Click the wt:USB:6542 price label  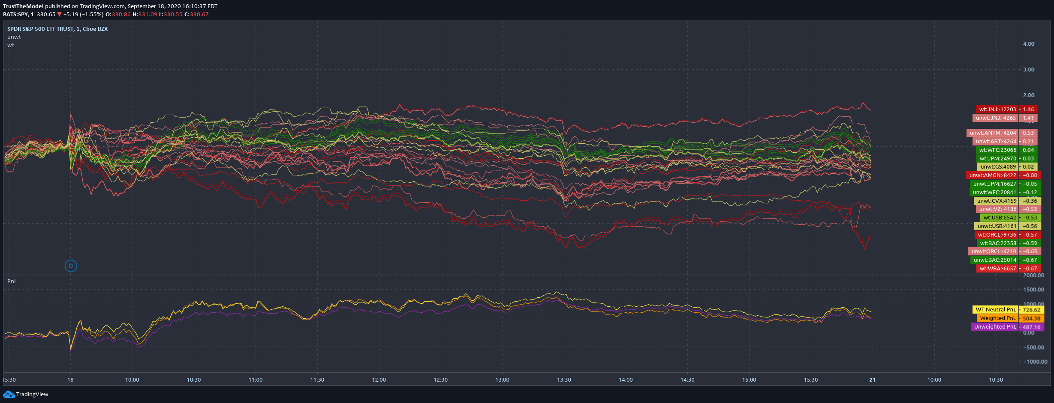[x=1010, y=217]
